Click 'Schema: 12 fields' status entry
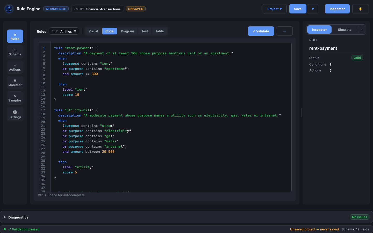The image size is (373, 233). (x=355, y=229)
